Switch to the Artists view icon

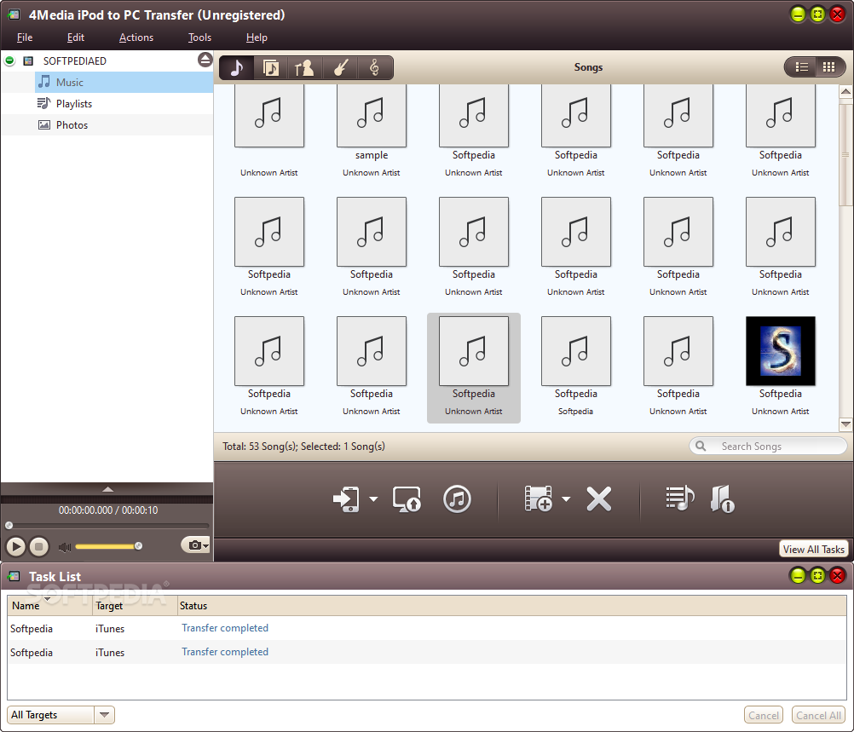[304, 68]
